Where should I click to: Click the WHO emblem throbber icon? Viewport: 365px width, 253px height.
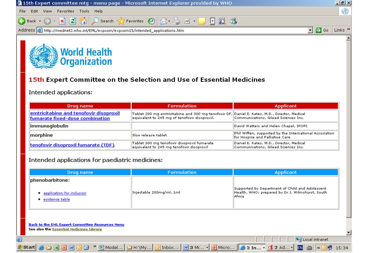[345, 11]
